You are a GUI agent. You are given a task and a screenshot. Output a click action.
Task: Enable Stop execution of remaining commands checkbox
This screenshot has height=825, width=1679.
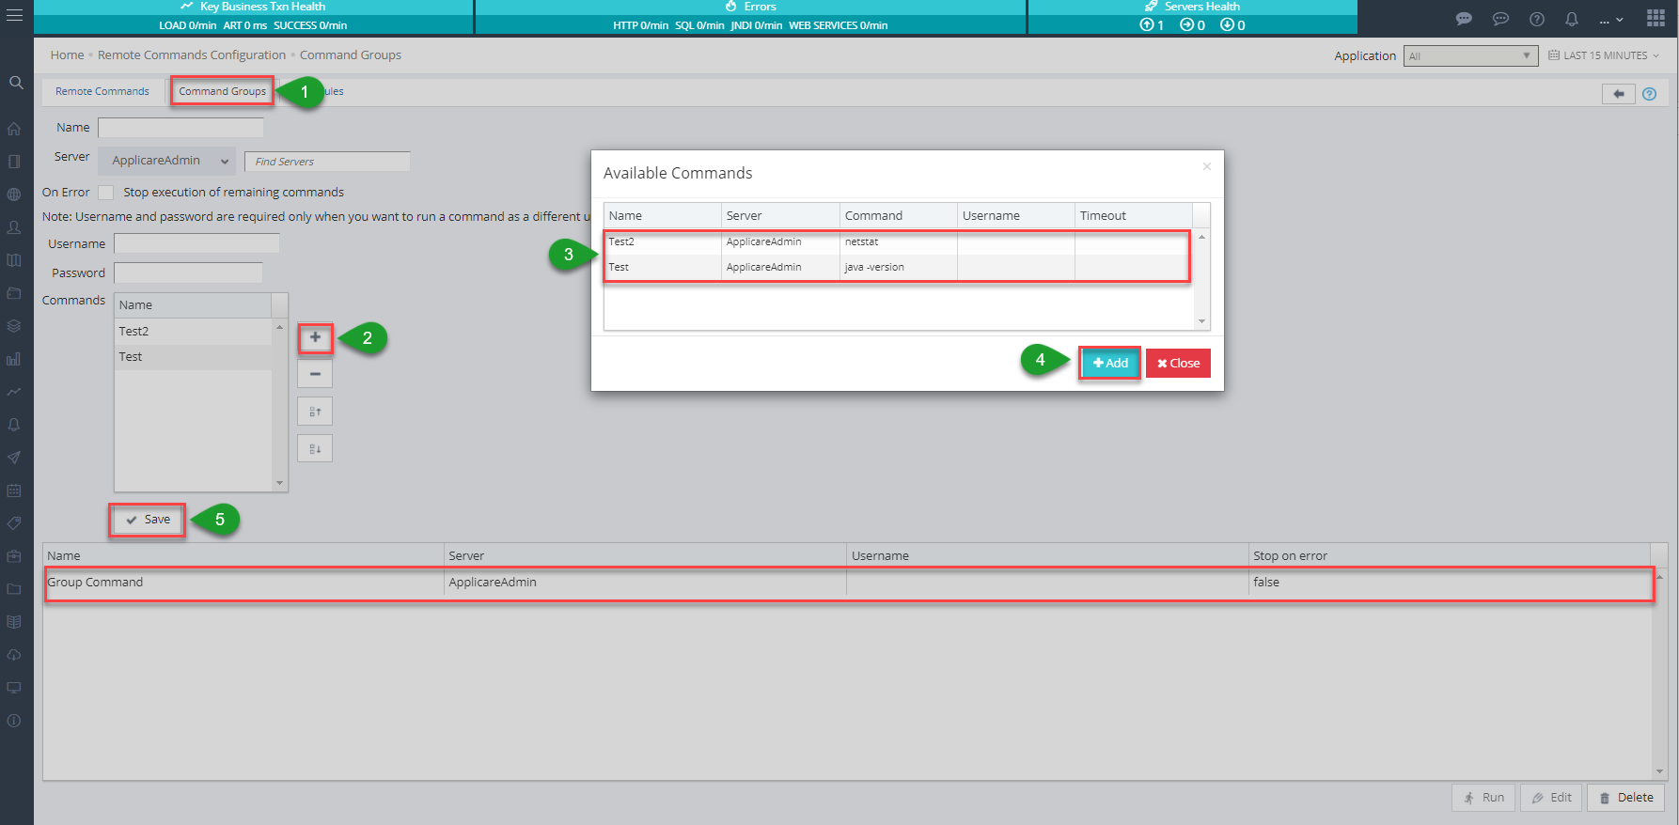pyautogui.click(x=106, y=193)
